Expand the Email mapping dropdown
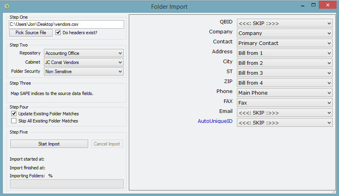Viewport: 339px width, 196px height. click(284, 113)
